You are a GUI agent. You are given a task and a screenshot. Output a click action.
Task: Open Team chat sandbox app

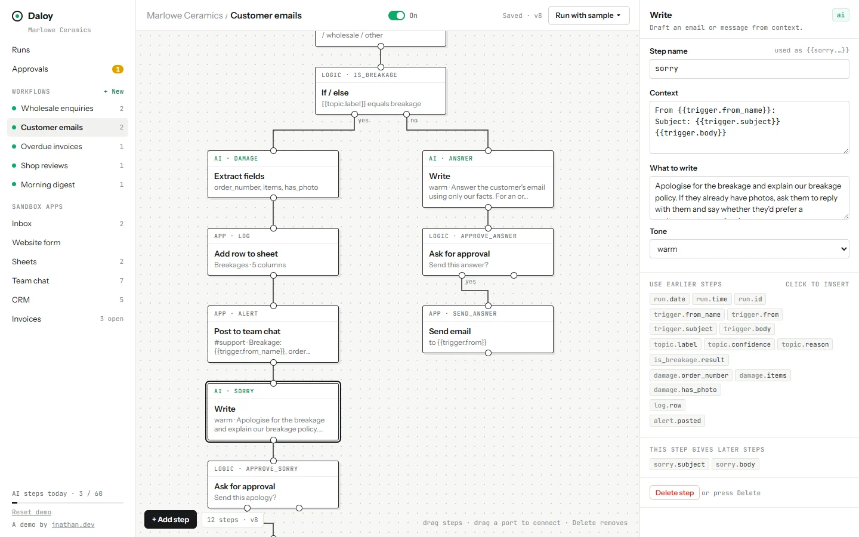67,280
